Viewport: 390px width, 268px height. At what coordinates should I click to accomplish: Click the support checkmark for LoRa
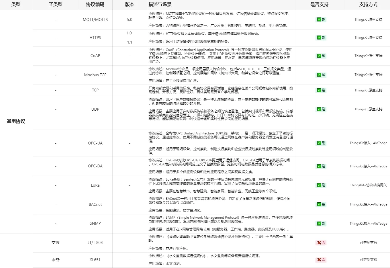[x=319, y=185]
